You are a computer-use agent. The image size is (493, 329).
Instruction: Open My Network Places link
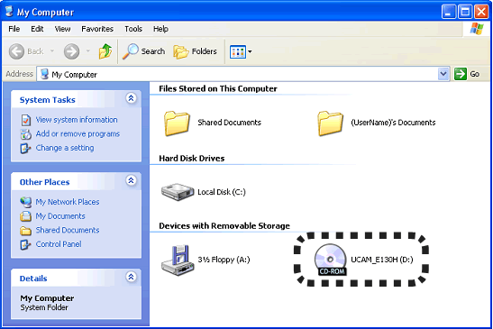point(68,202)
